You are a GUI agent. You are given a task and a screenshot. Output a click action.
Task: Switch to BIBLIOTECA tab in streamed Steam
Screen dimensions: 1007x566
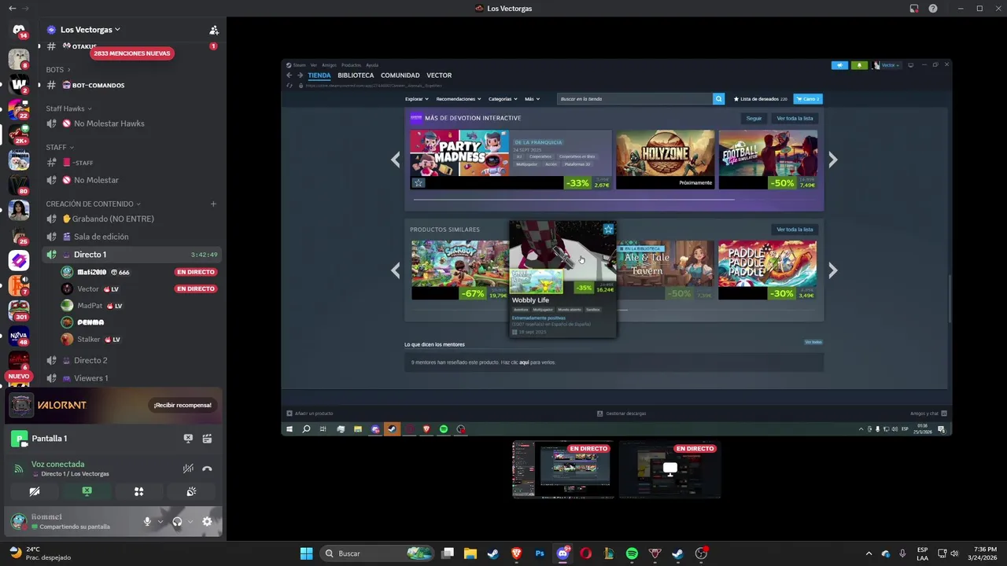pos(356,75)
